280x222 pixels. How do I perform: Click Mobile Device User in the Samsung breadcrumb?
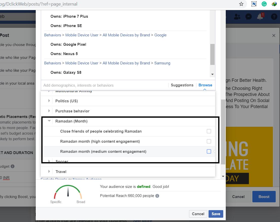(x=82, y=63)
